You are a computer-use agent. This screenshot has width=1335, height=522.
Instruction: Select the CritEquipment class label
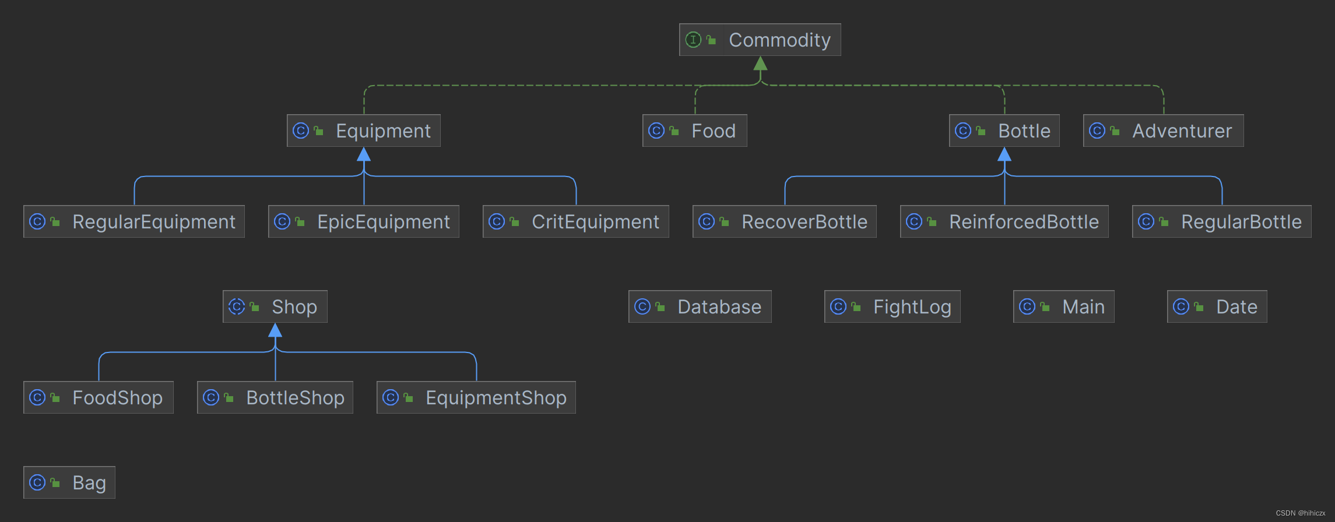(x=596, y=223)
